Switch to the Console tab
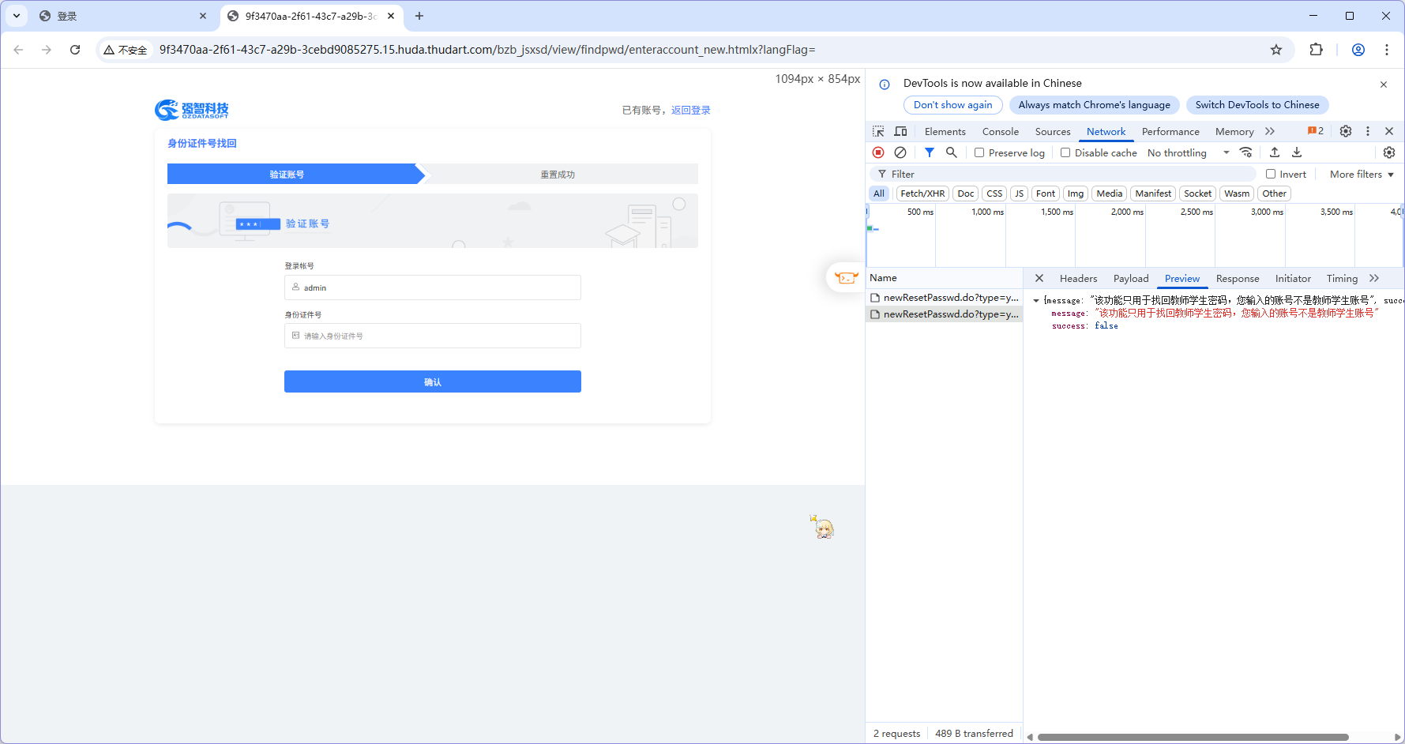 click(1000, 132)
